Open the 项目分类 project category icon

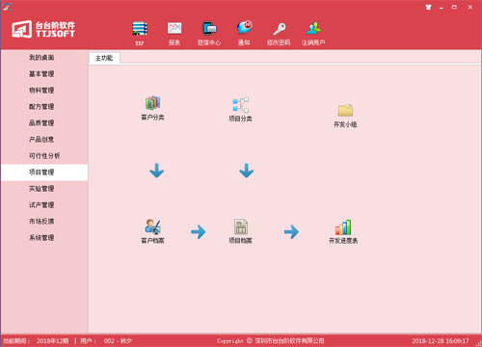coord(240,109)
